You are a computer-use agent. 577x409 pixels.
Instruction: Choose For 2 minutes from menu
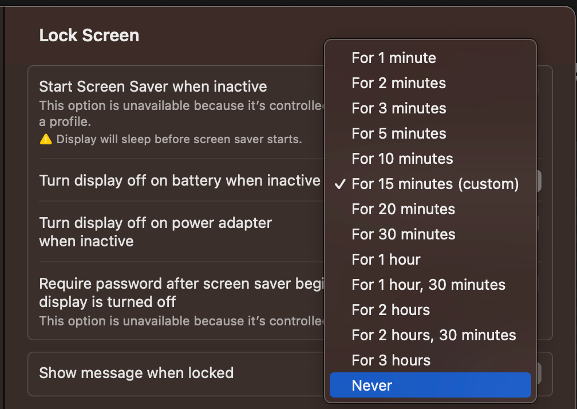pyautogui.click(x=430, y=83)
